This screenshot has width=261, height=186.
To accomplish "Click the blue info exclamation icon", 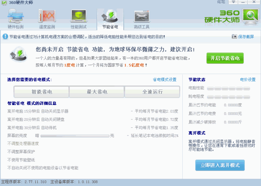I will point(5,36).
